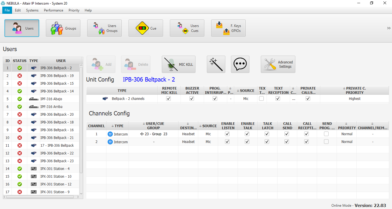Enable Send Prog. for channel 2
Screen dimensions: 392x209
pos(326,142)
